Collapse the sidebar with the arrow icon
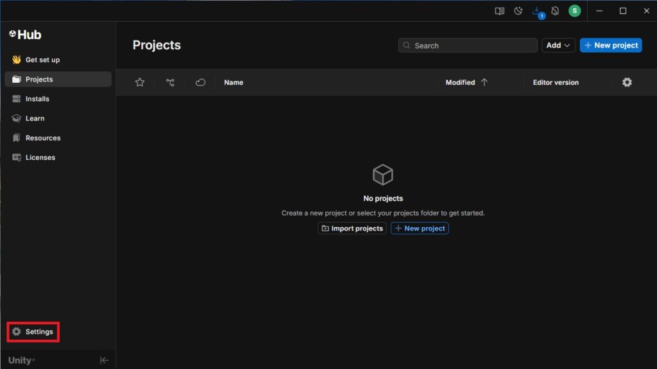Viewport: 657px width, 369px height. (x=104, y=360)
